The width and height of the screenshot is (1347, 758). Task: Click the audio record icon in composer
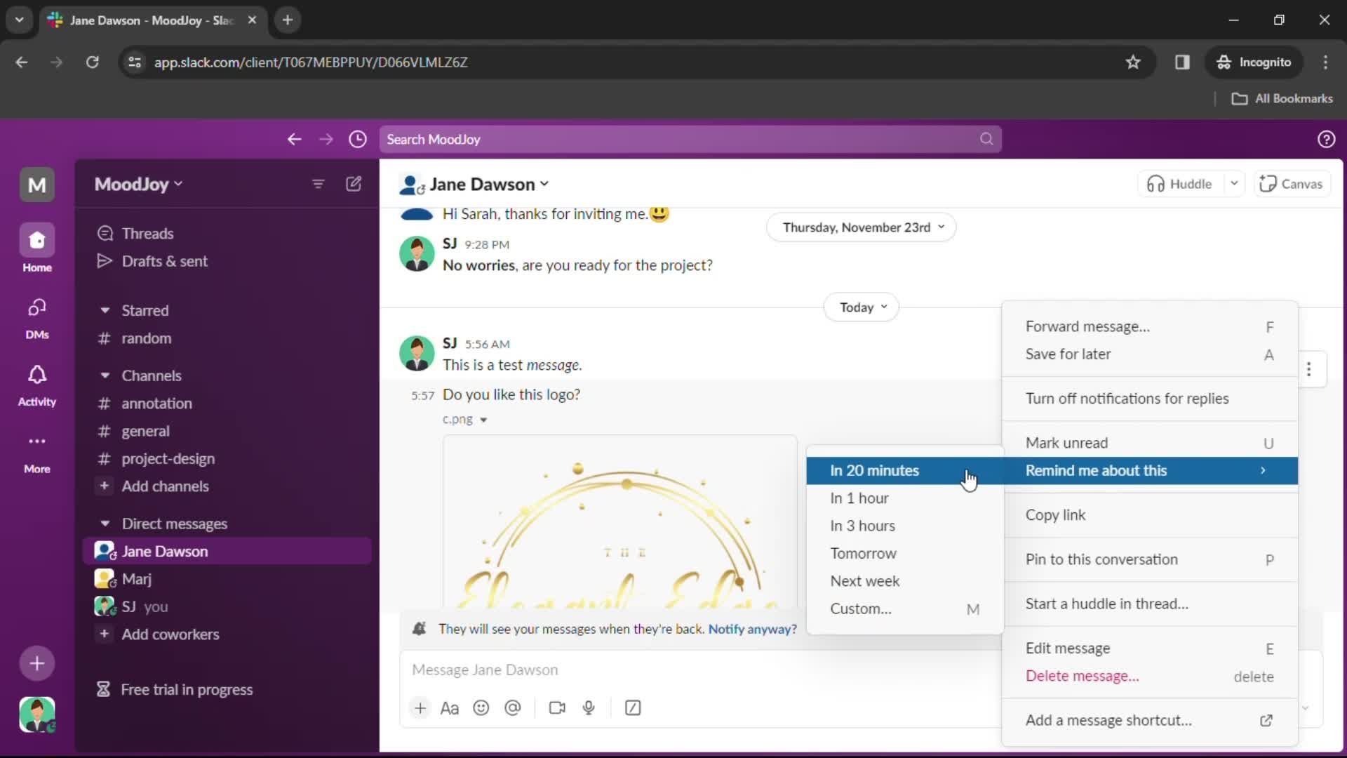pos(589,707)
